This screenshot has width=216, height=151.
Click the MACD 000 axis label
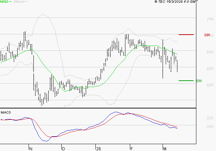[x=210, y=127]
